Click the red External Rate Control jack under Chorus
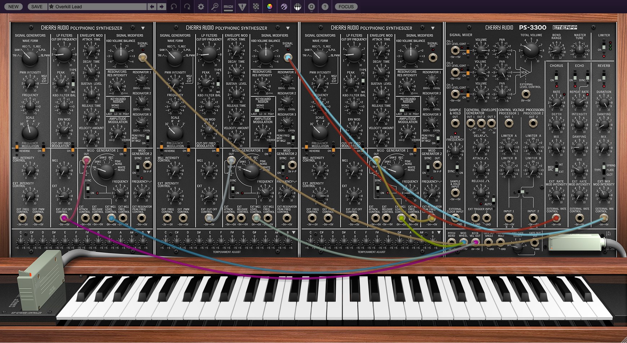The height and width of the screenshot is (343, 627). tap(556, 218)
